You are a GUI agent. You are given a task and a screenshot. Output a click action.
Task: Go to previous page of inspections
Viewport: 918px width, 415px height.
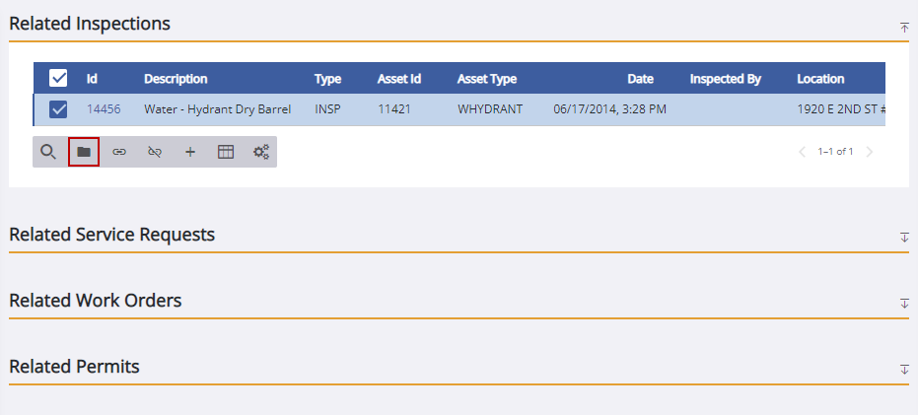(x=802, y=152)
